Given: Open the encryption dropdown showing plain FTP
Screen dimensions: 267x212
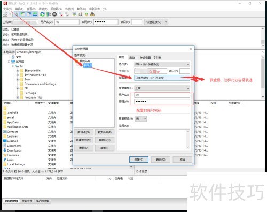Looking at the screenshot, I should tap(162, 78).
